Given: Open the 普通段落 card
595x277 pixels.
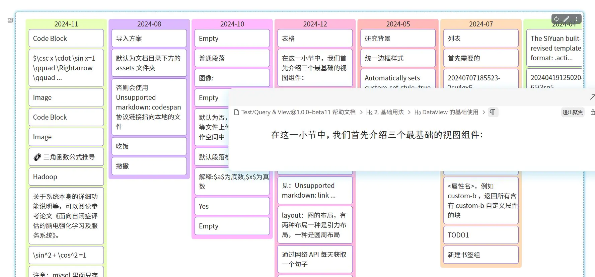Looking at the screenshot, I should [x=232, y=58].
